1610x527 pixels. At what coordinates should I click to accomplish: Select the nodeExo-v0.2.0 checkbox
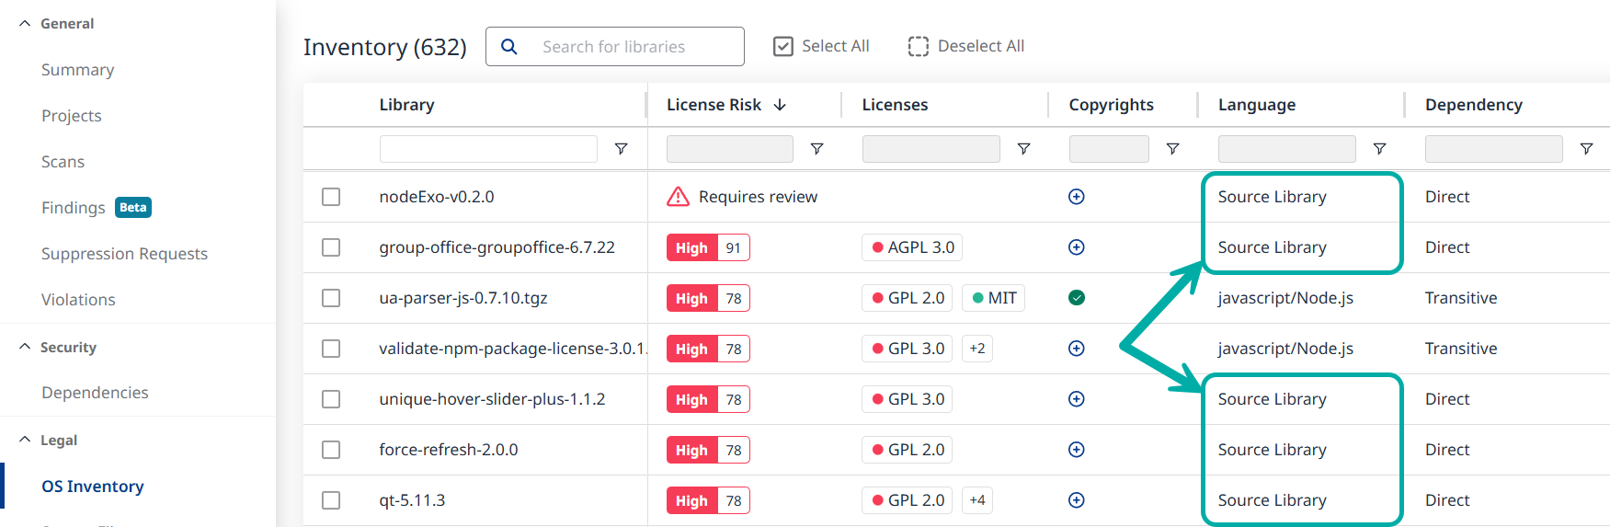pyautogui.click(x=331, y=197)
